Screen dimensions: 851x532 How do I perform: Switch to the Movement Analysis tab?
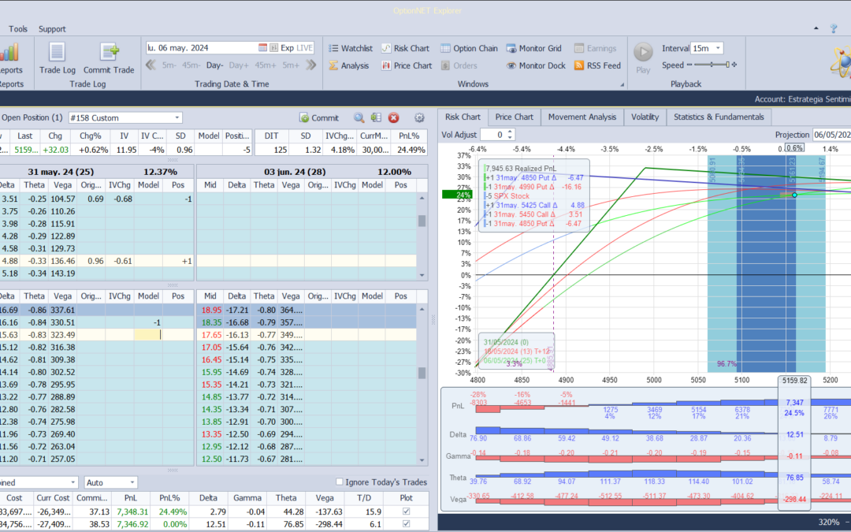pos(582,117)
